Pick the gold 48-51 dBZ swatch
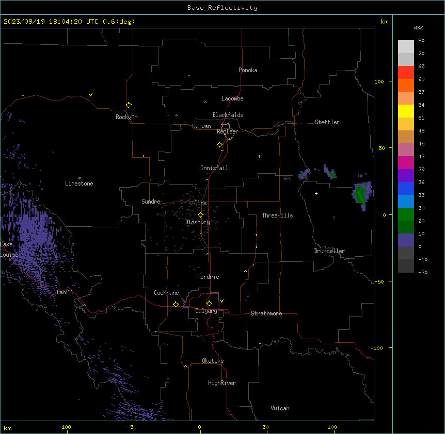 (406, 124)
